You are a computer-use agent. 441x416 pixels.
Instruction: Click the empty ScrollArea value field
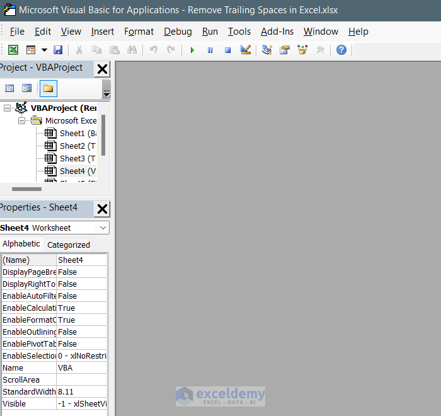[82, 379]
